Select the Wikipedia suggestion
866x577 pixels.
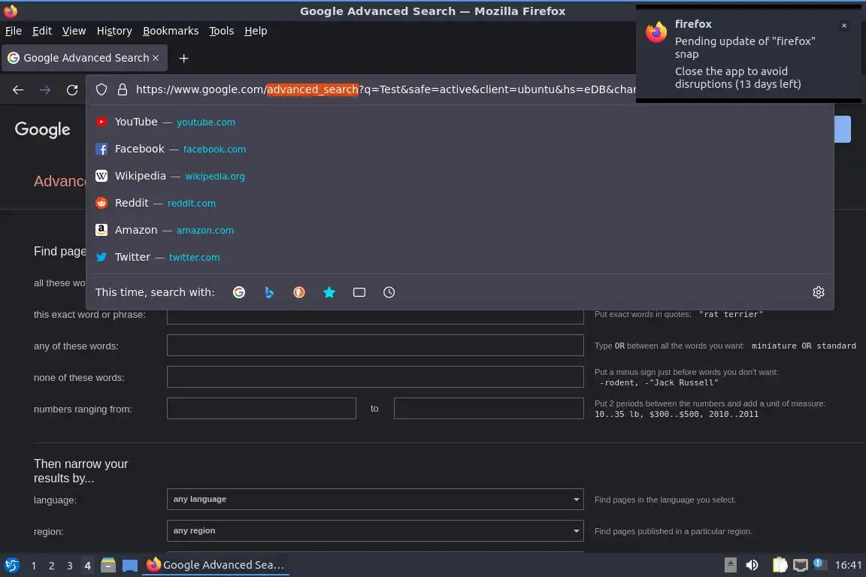(459, 176)
